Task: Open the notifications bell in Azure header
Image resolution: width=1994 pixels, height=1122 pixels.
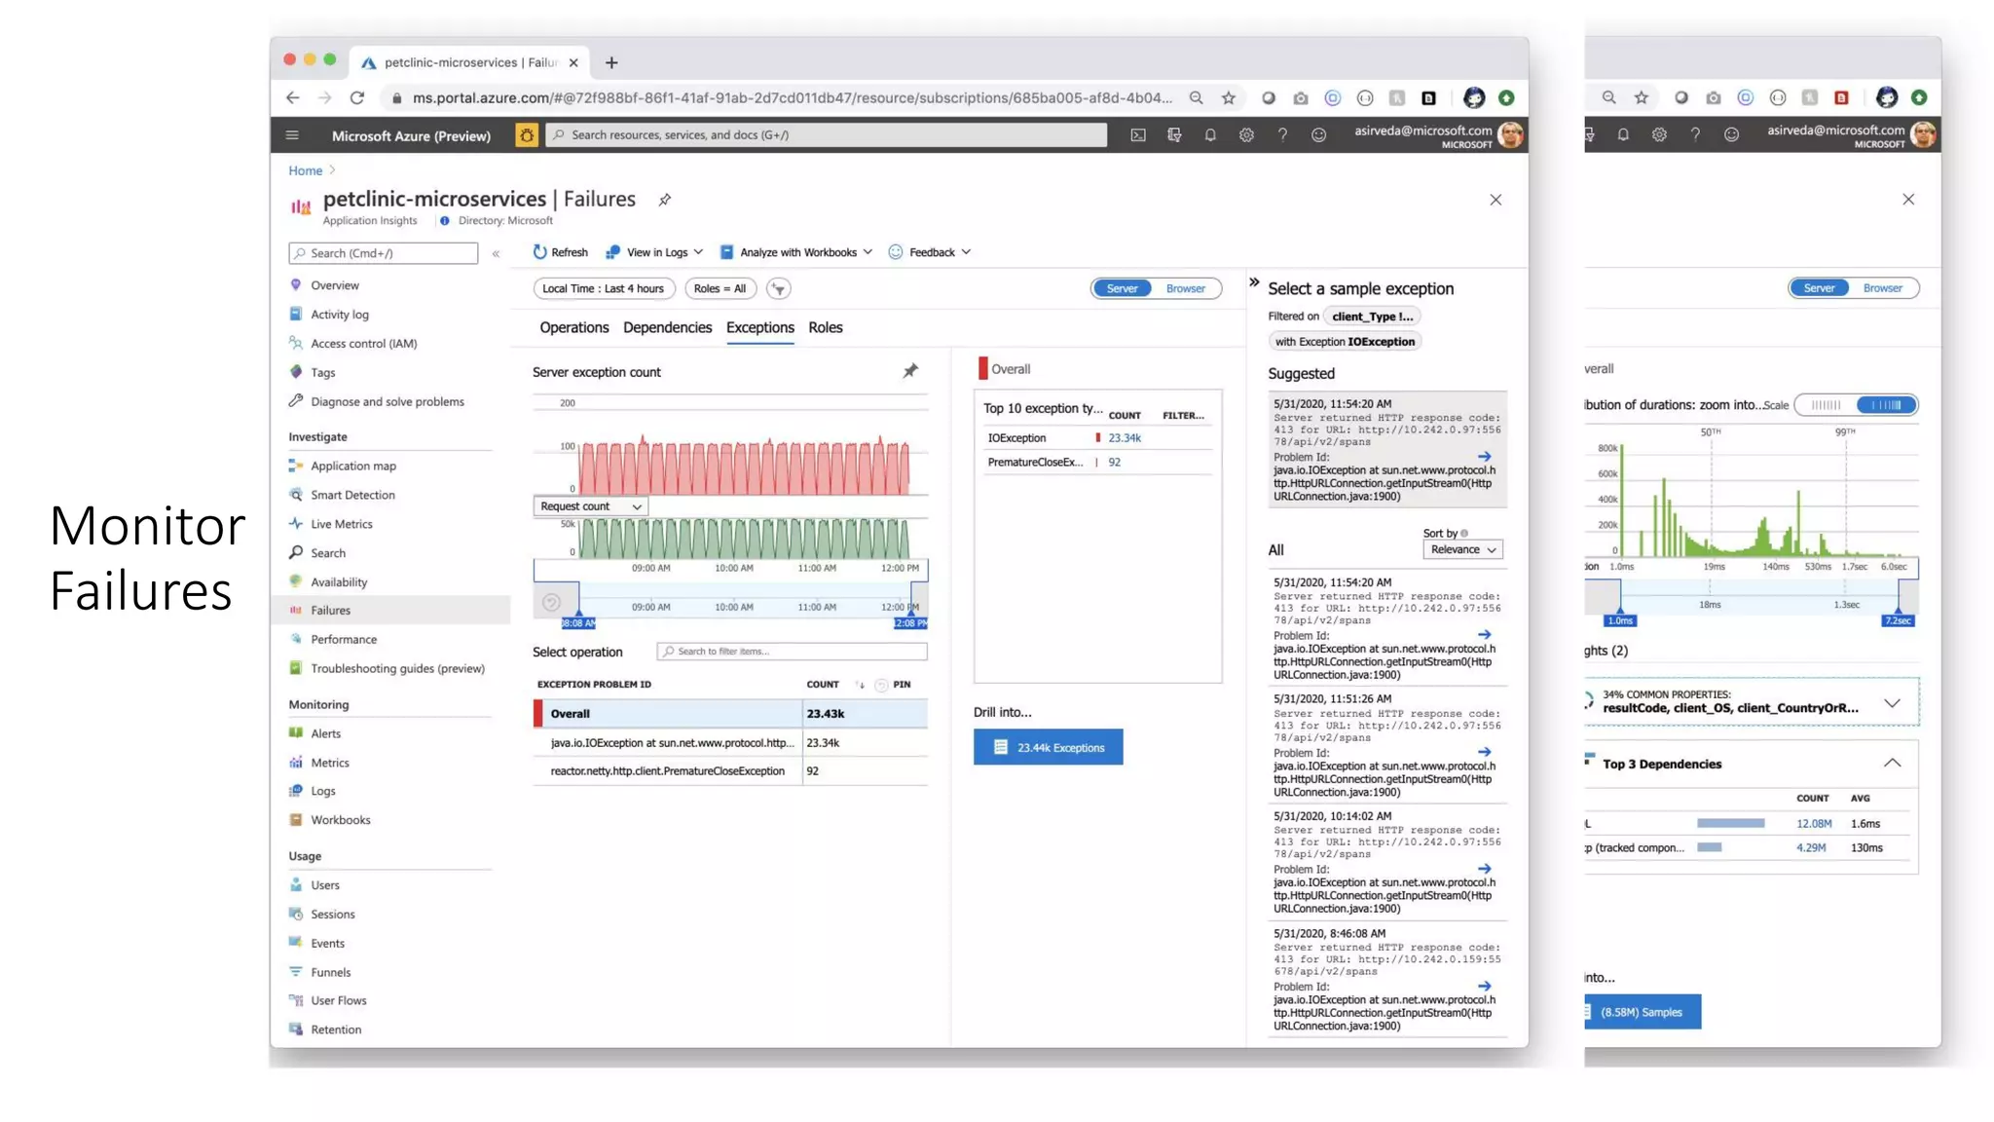Action: click(1209, 135)
